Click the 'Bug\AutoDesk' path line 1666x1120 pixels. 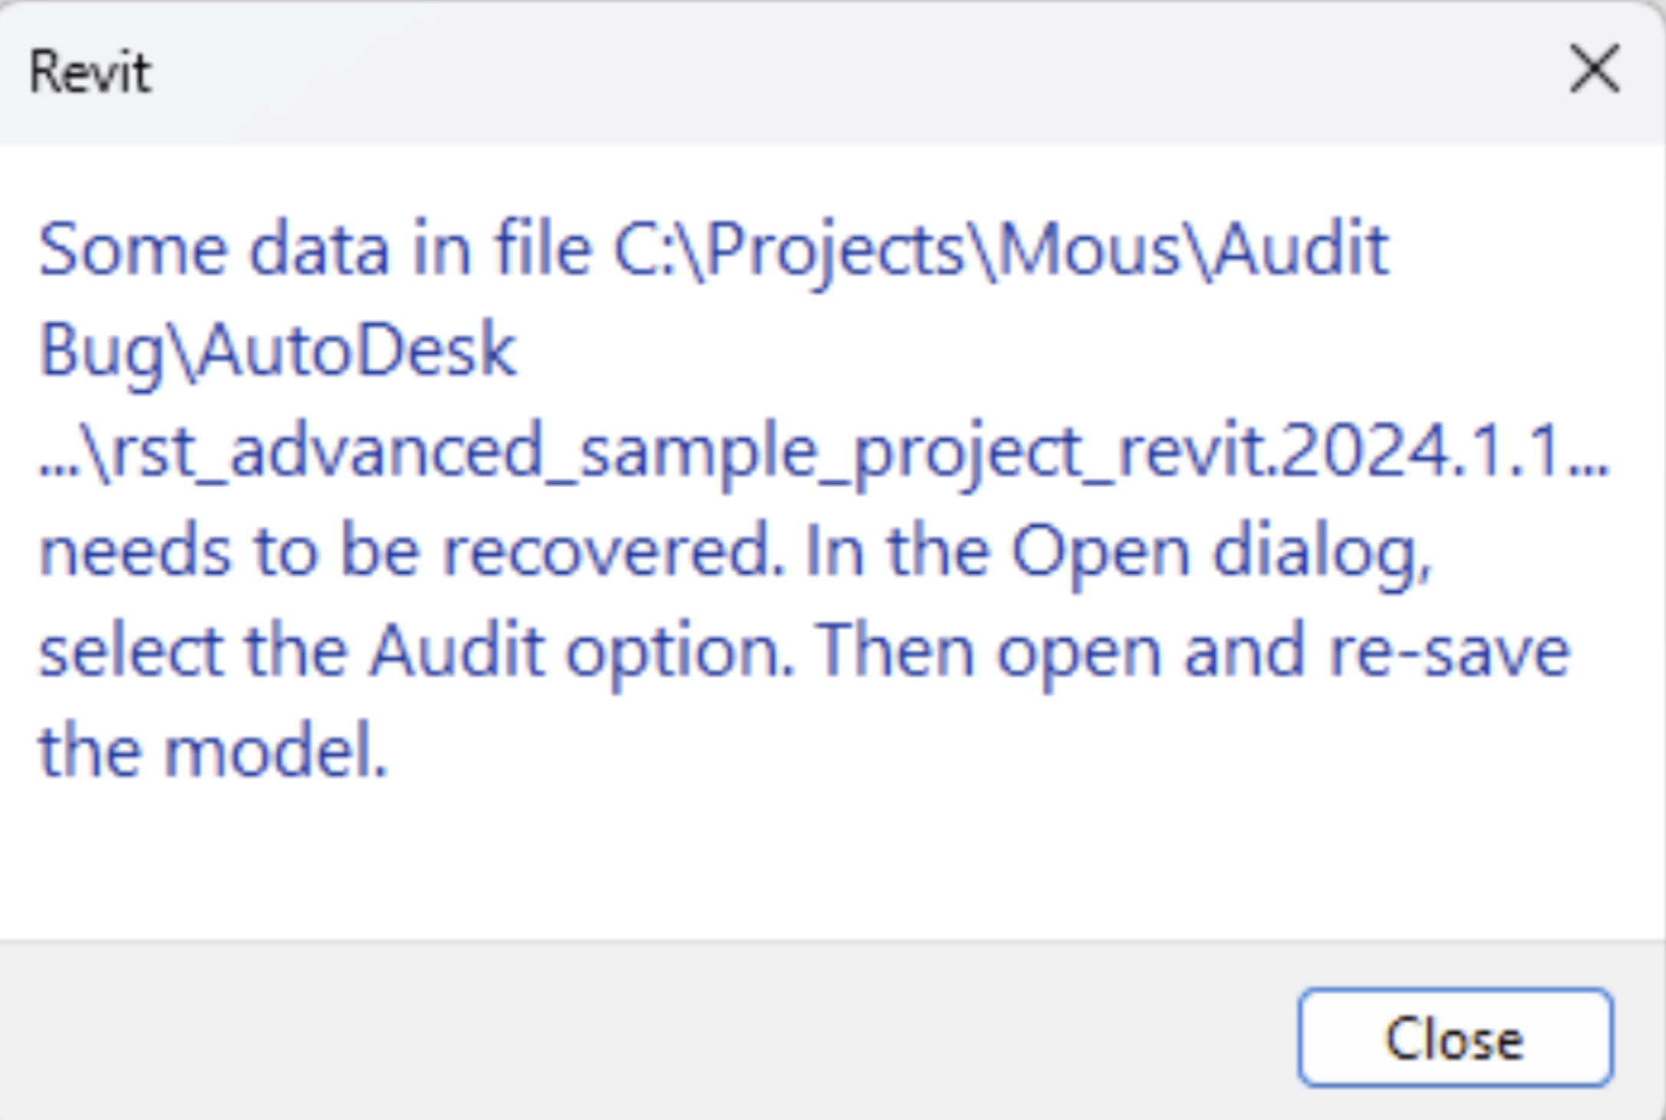point(276,351)
